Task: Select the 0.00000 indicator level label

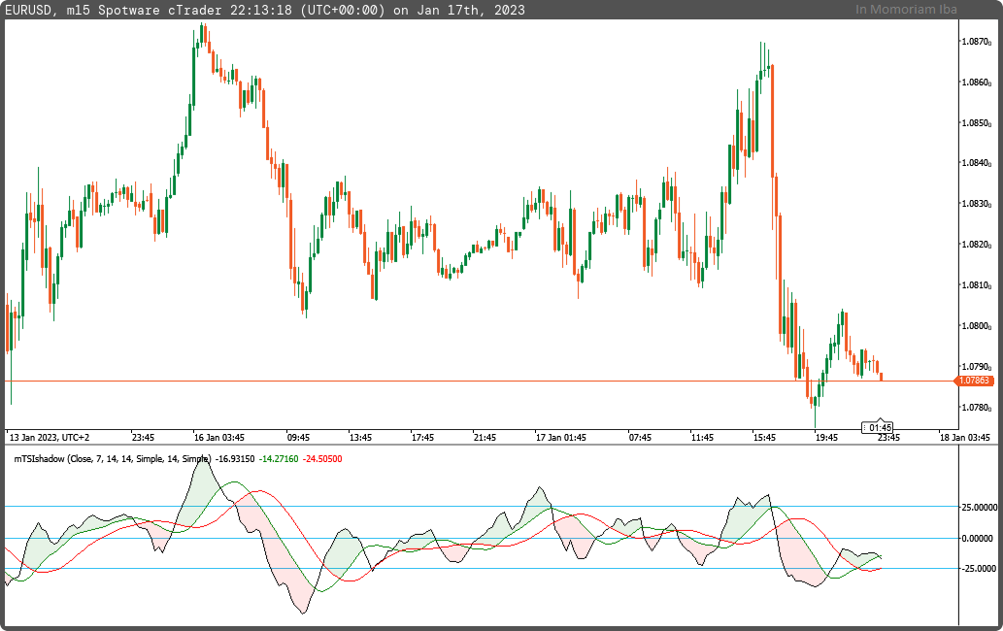Action: 980,539
